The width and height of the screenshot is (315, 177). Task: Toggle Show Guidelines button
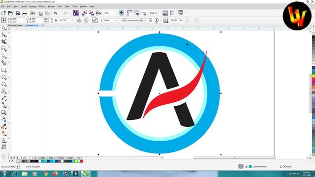[144, 13]
